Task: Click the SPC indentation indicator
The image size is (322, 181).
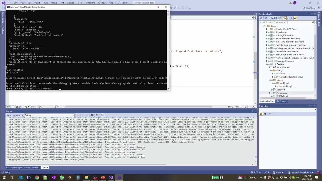Action: tap(246, 107)
